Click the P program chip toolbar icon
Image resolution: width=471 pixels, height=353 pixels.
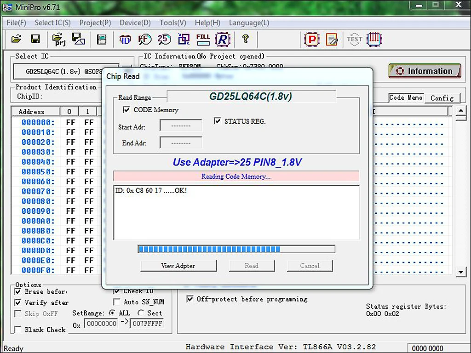point(312,40)
